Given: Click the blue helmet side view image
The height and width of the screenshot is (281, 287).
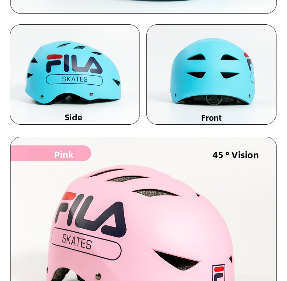Looking at the screenshot, I should pos(73,73).
